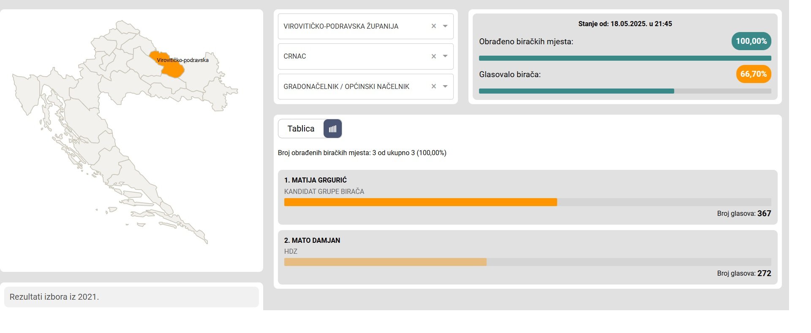Click the 66,70% voter turnout badge
Viewport: 811px width, 333px height.
click(x=754, y=74)
